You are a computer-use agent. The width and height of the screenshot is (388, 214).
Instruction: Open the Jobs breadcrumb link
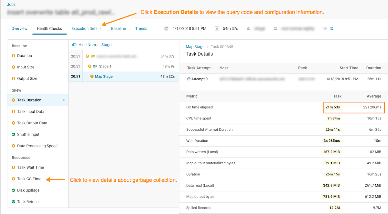point(11,5)
